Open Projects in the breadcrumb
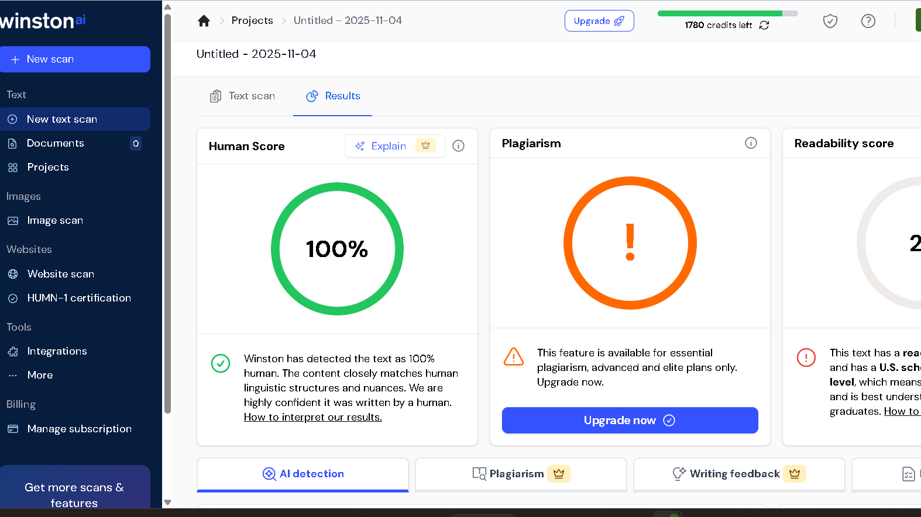Screen dimensions: 921x517 [252, 20]
